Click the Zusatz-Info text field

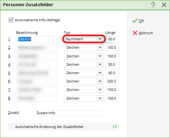click(x=69, y=113)
